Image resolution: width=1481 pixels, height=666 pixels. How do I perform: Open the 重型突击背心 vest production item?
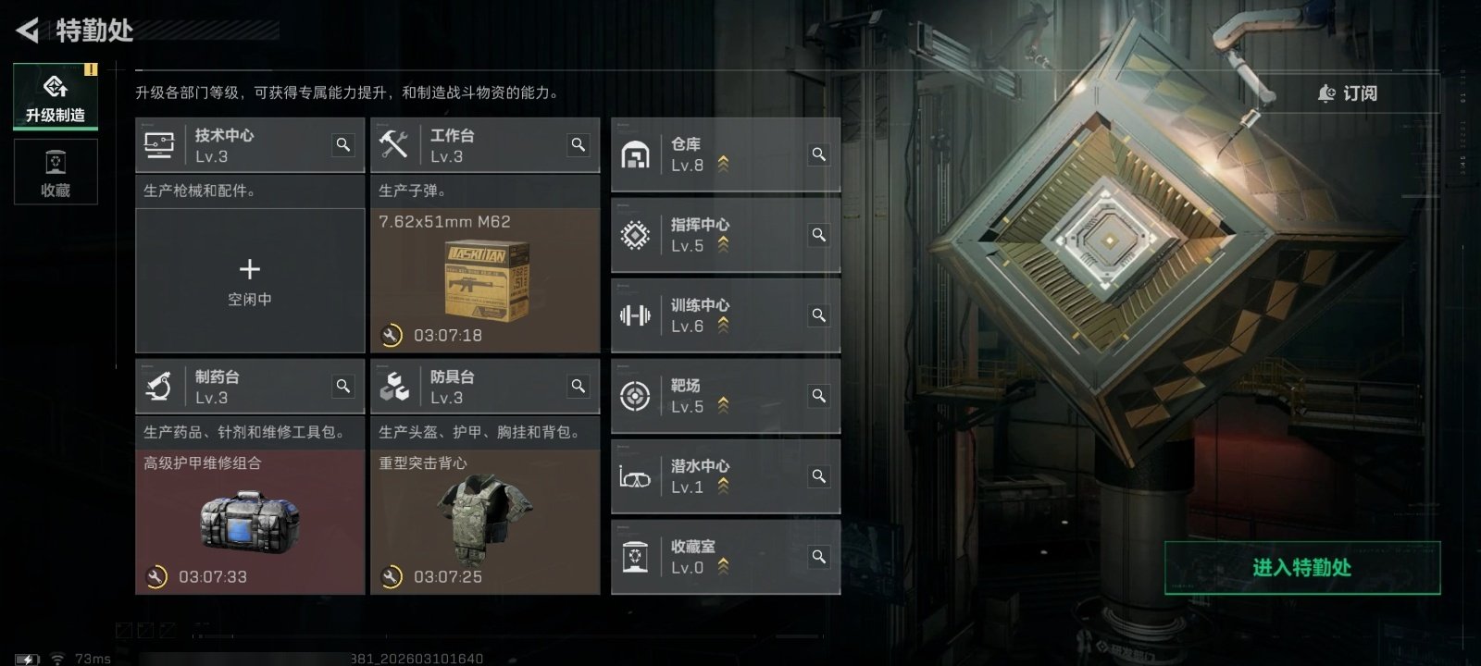coord(485,522)
